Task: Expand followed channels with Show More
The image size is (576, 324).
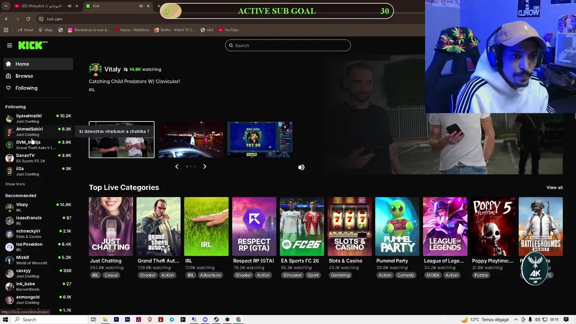Action: [15, 184]
